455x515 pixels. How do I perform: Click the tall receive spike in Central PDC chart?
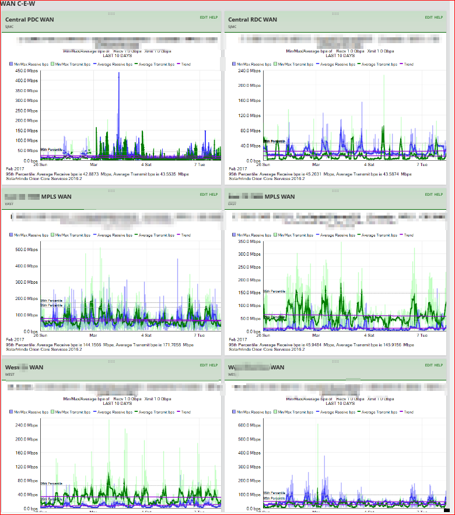point(118,98)
